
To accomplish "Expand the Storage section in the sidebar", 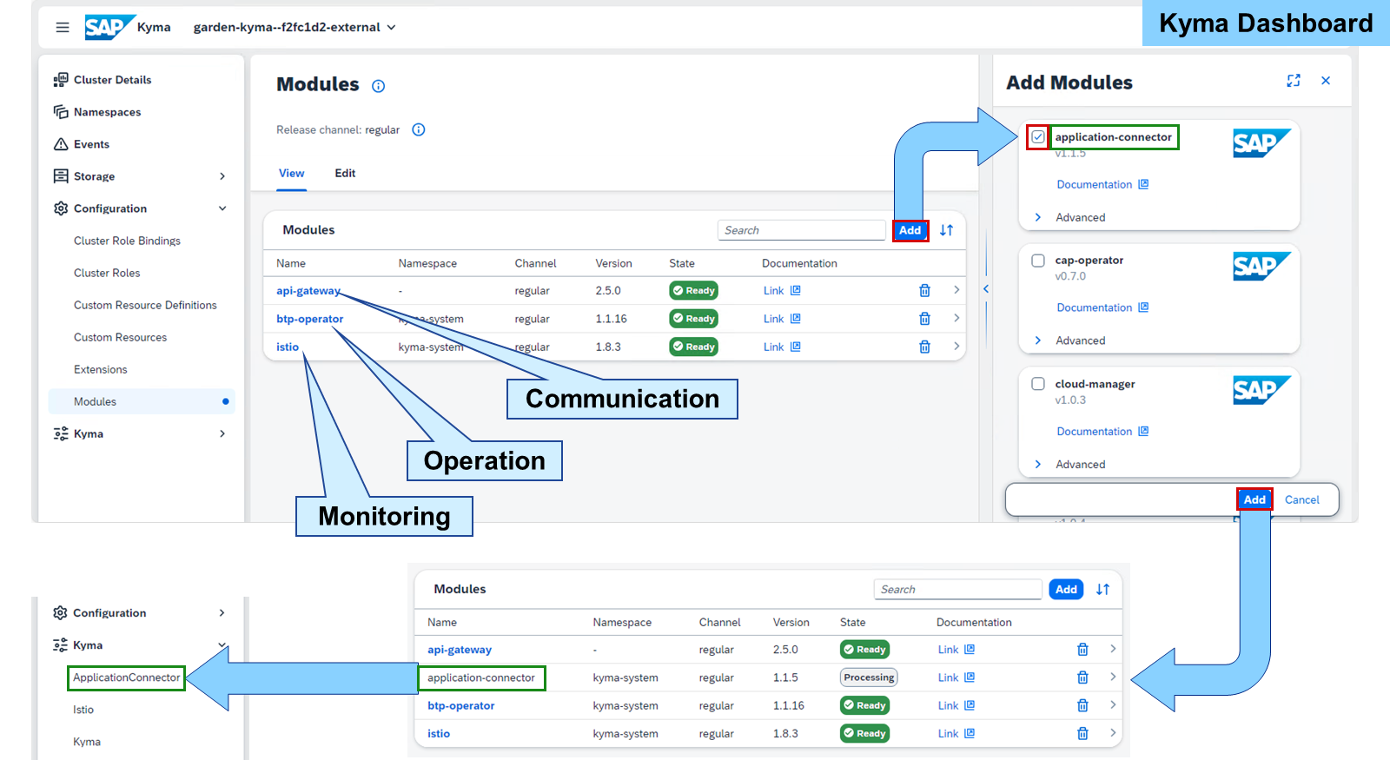I will tap(222, 176).
